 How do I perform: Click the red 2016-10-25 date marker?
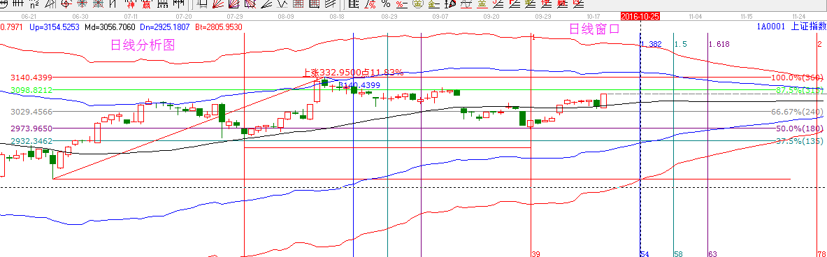pyautogui.click(x=640, y=16)
